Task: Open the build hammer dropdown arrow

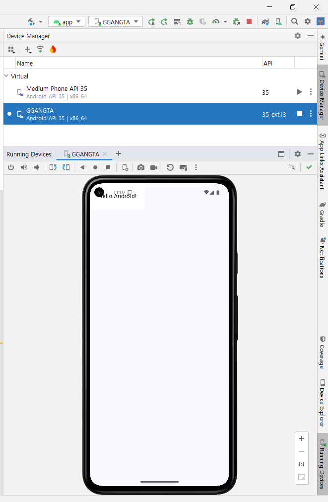Action: point(41,22)
